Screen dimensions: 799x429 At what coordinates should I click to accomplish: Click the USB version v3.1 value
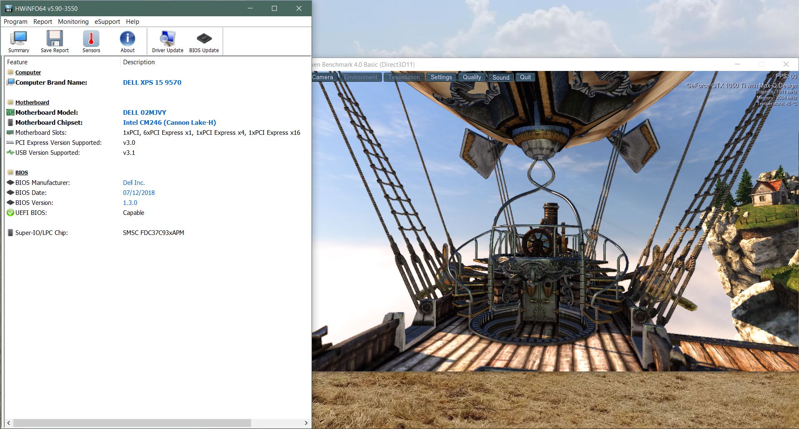[x=129, y=152]
